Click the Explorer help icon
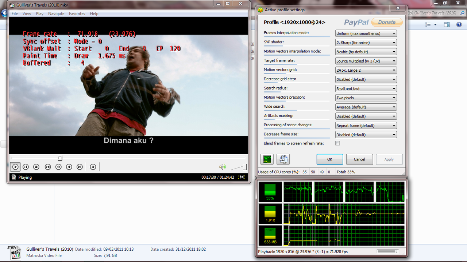Viewport: 467px width, 262px height. [x=459, y=24]
